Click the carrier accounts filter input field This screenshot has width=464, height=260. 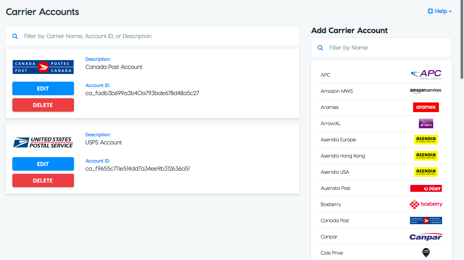point(152,36)
